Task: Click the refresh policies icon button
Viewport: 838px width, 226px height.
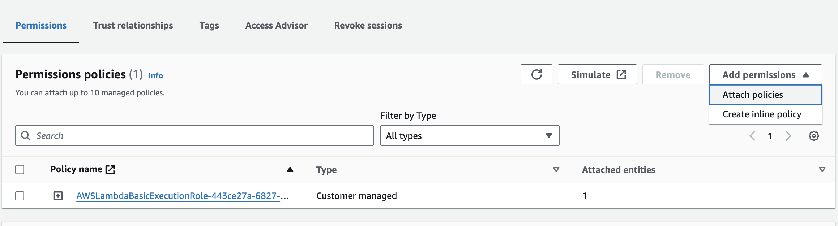Action: [x=536, y=75]
